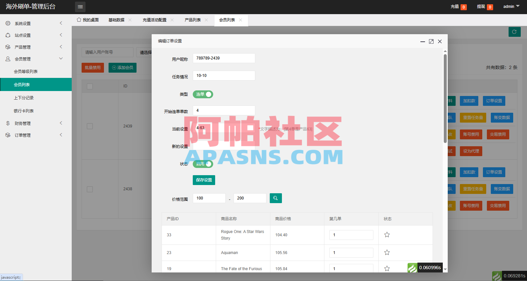The image size is (527, 281).
Task: Close the 基础数据 tab
Action: tap(130, 20)
